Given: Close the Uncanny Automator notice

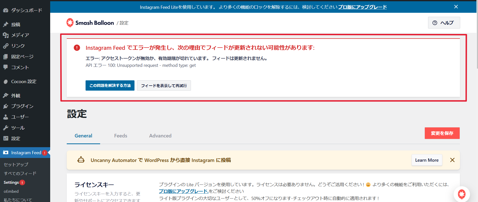Looking at the screenshot, I should point(452,160).
